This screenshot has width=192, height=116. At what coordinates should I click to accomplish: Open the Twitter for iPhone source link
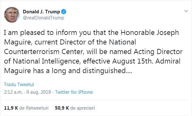74,92
